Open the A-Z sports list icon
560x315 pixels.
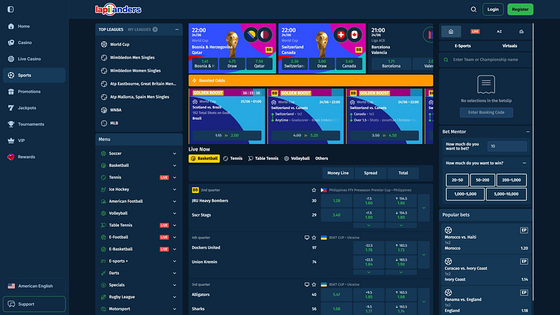pos(499,32)
